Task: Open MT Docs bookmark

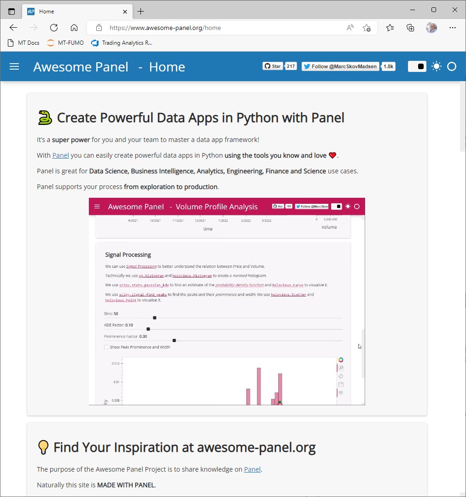Action: [x=23, y=43]
